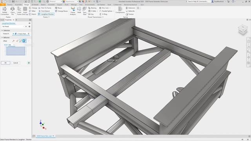Open the Parallel Splines dropdown arrow
Viewport: 251px width, 141px height.
click(114, 11)
